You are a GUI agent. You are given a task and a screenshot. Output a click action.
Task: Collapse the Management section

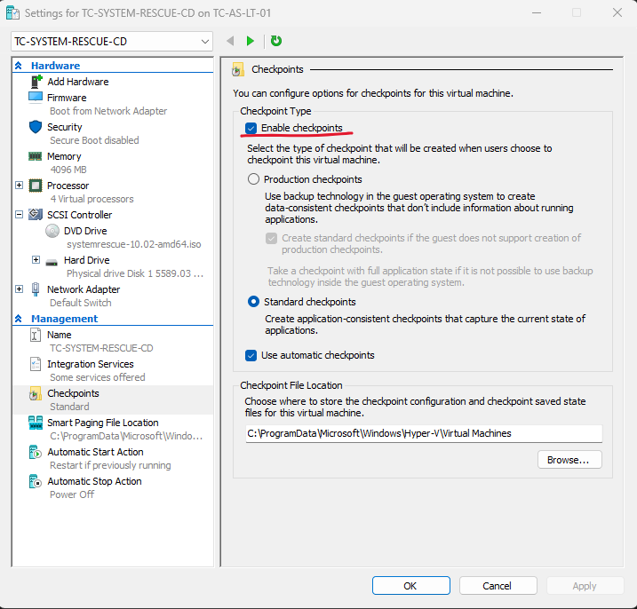click(19, 319)
